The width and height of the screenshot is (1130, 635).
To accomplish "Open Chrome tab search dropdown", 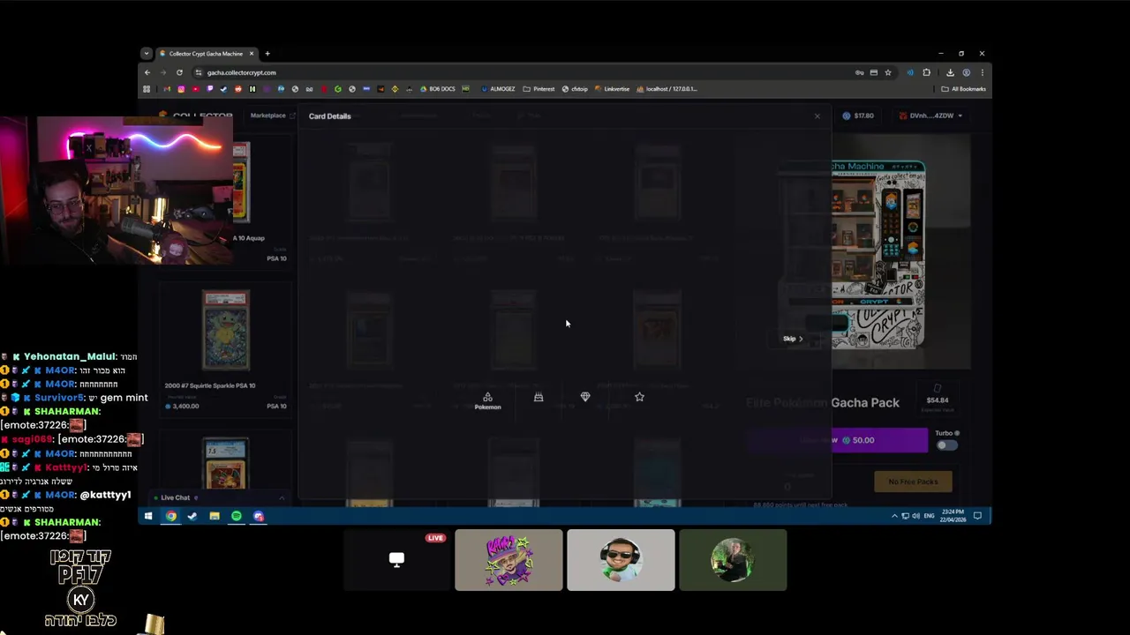I will pyautogui.click(x=147, y=54).
